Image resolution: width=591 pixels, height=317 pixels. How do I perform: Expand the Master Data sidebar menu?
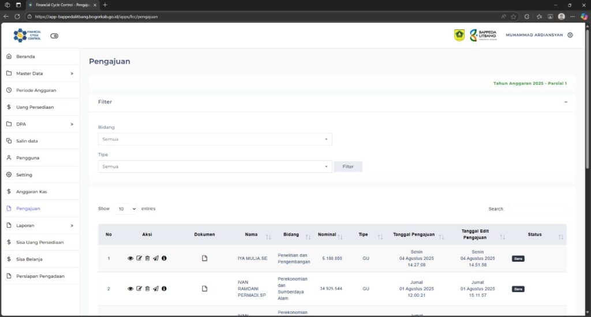[40, 74]
